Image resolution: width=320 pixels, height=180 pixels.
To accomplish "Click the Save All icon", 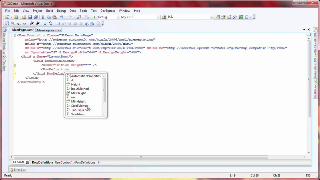I will (x=36, y=17).
